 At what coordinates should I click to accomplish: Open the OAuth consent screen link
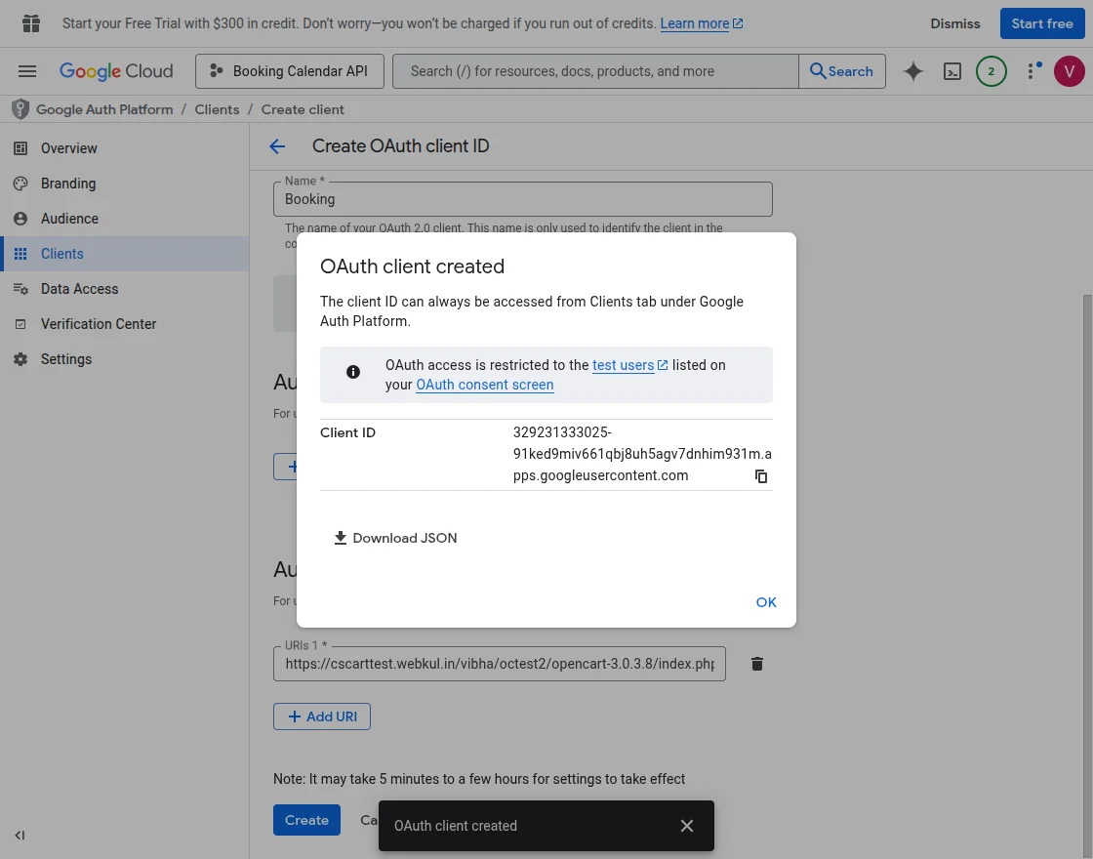point(484,385)
